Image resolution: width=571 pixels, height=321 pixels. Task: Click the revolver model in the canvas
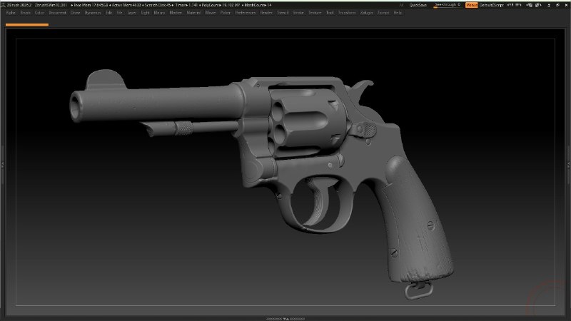[277, 153]
